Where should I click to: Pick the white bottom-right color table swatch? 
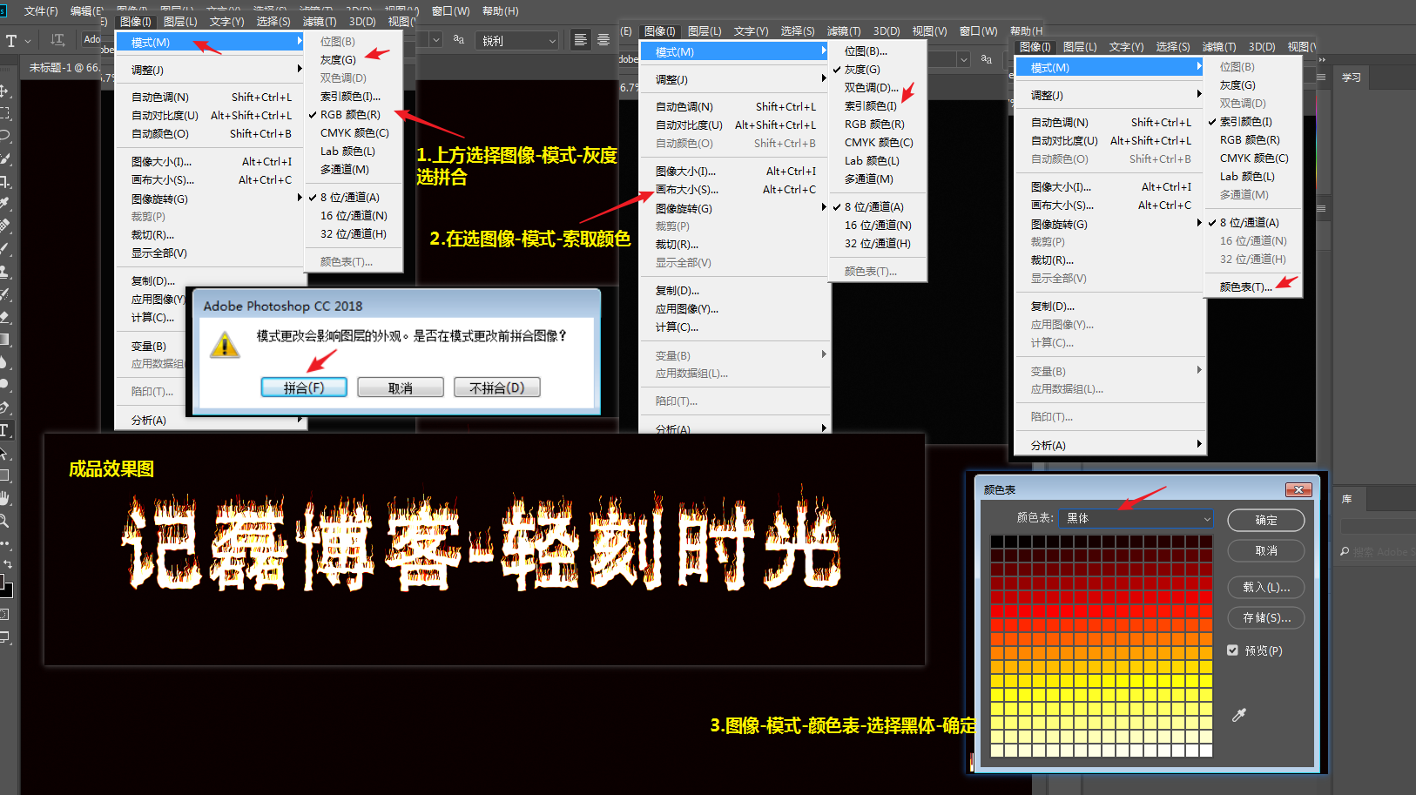(x=1205, y=751)
